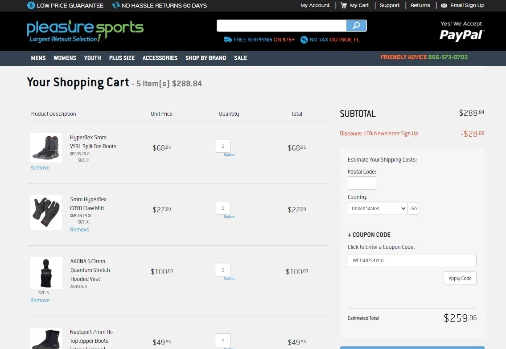Screen dimensions: 506x349
Task: Click the Email Sign Up link
Action: tap(467, 5)
